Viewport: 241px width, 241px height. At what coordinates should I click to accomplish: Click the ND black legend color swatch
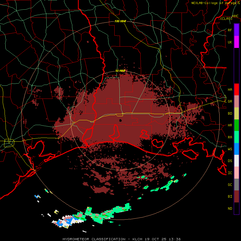click(236, 208)
